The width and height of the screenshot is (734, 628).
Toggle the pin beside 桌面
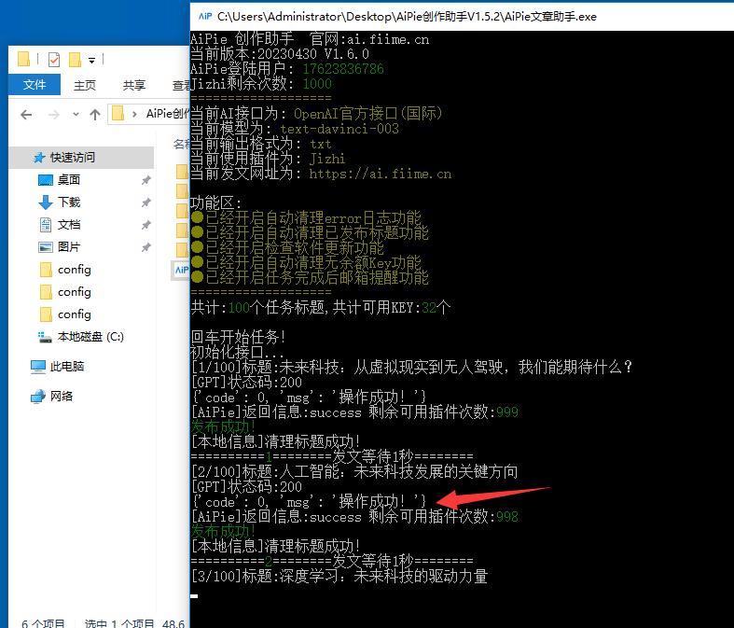click(x=146, y=180)
